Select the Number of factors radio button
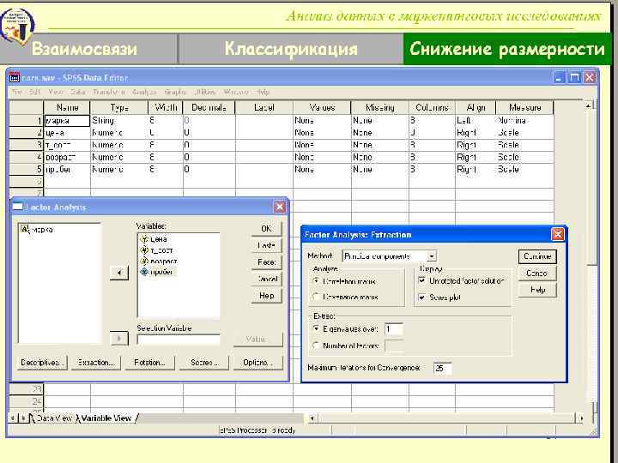This screenshot has height=463, width=618. [x=317, y=346]
